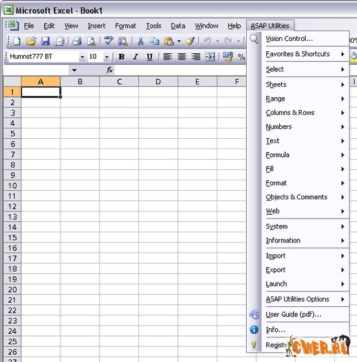This screenshot has height=362, width=357.
Task: Click the Open folder icon
Action: click(31, 42)
